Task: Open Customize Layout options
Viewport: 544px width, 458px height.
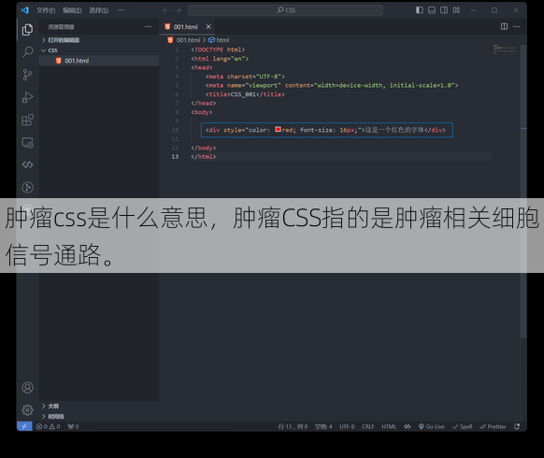Action: [x=456, y=10]
